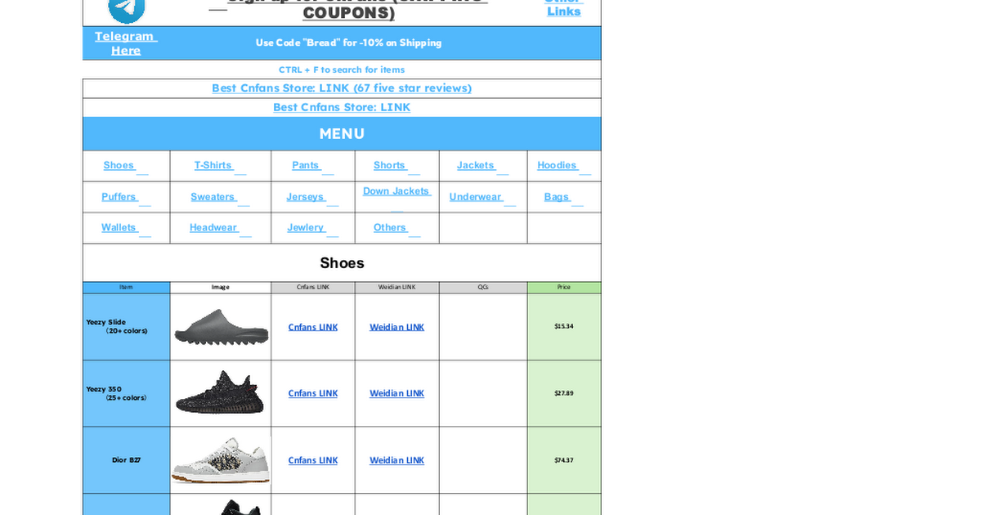Click the CTRL + F search hint text

342,69
